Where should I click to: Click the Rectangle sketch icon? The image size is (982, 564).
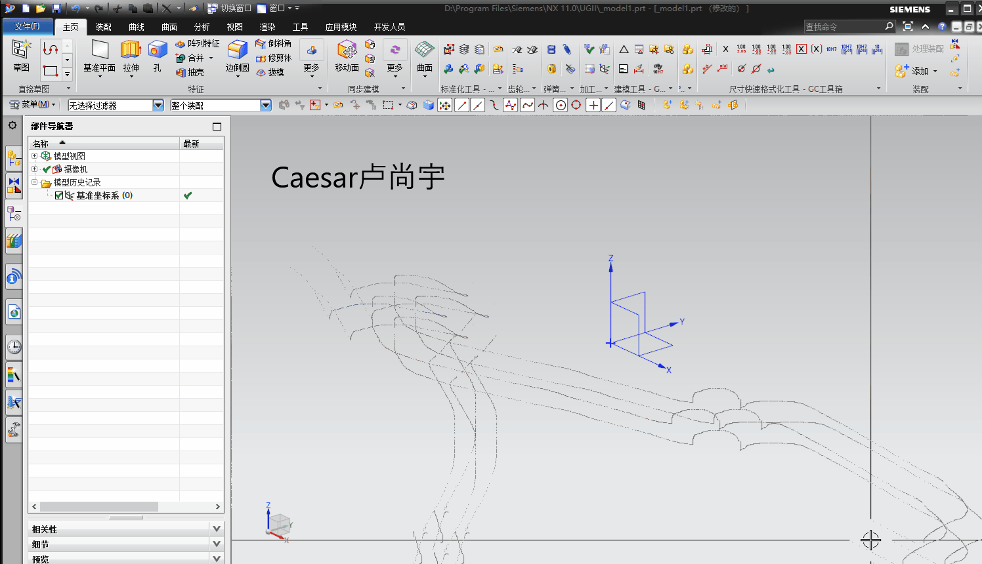51,70
